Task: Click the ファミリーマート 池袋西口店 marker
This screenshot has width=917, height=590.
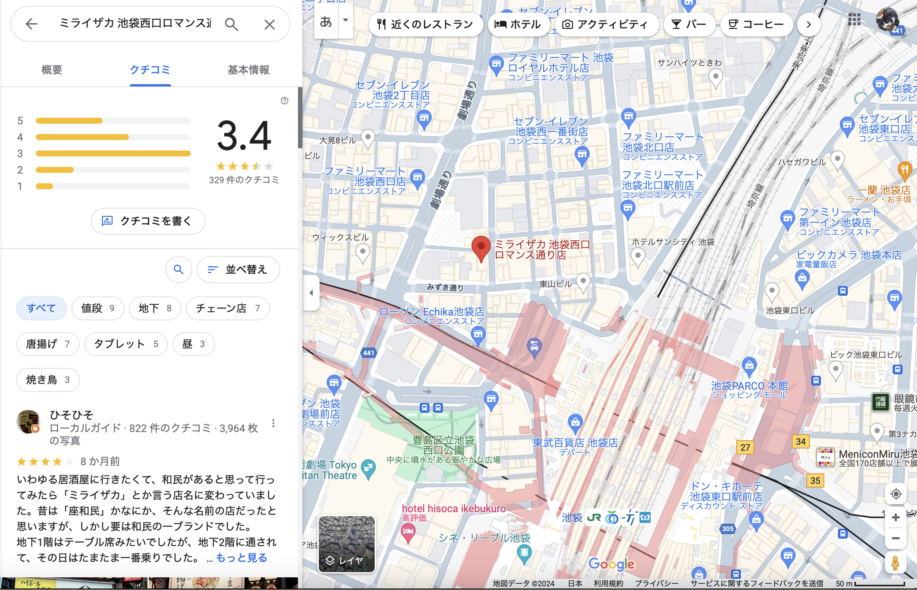Action: [418, 179]
